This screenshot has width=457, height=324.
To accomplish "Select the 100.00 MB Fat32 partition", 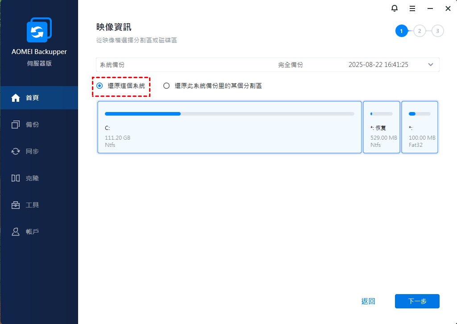I will (420, 127).
